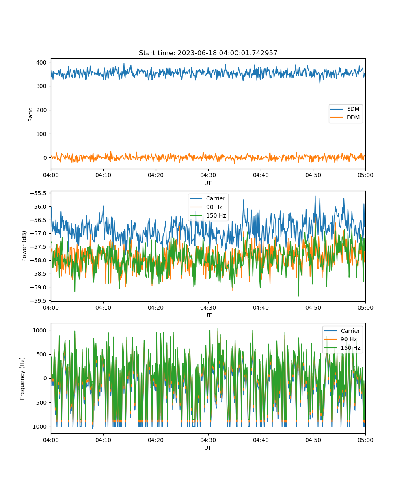Click the '04:10' tick under the Frequency plot

(103, 440)
